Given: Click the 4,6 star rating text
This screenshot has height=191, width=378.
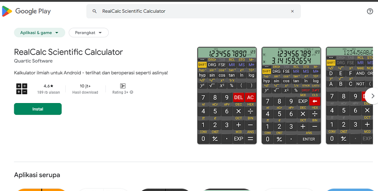Looking at the screenshot, I should pos(49,86).
